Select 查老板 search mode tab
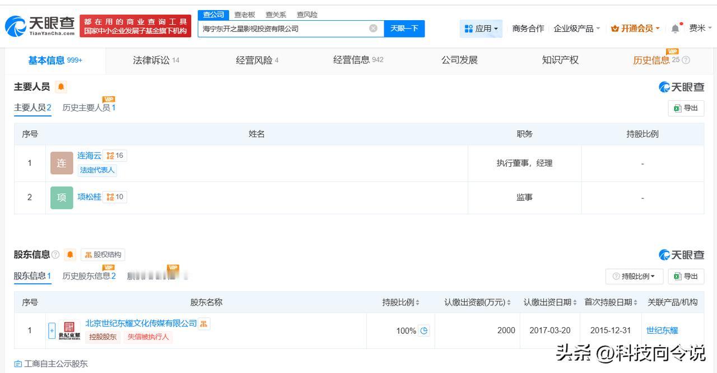717x373 pixels. 245,15
